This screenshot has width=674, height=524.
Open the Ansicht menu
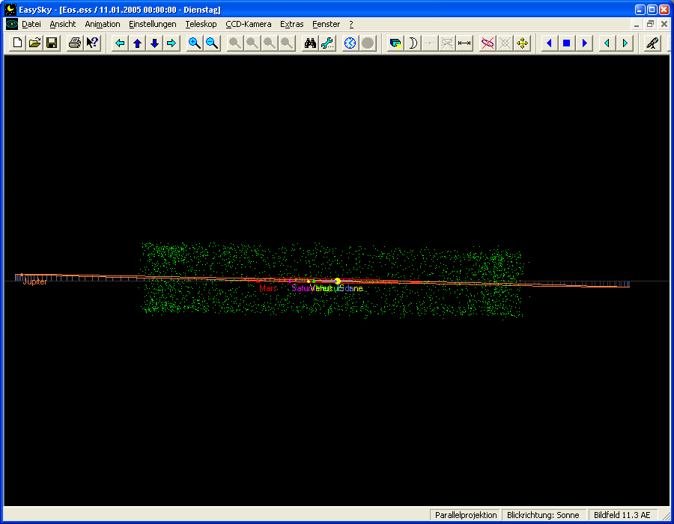(x=63, y=24)
